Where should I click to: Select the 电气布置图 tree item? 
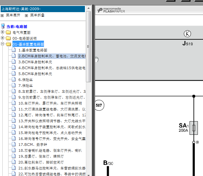[22, 32]
